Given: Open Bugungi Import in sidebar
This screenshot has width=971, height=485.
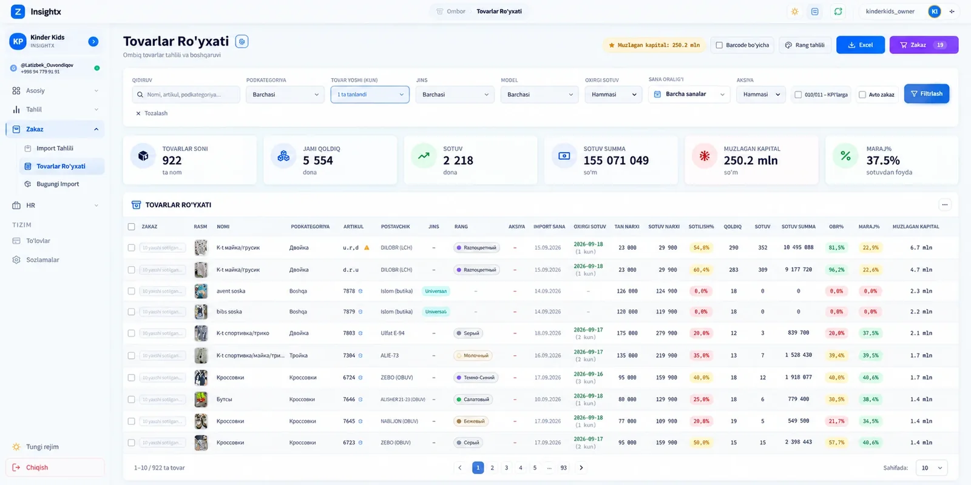Looking at the screenshot, I should tap(58, 184).
